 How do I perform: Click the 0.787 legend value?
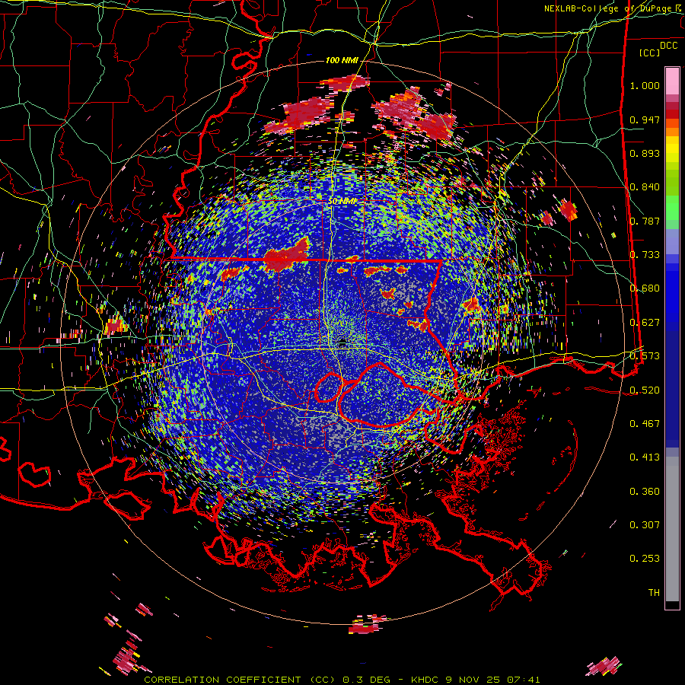[645, 221]
